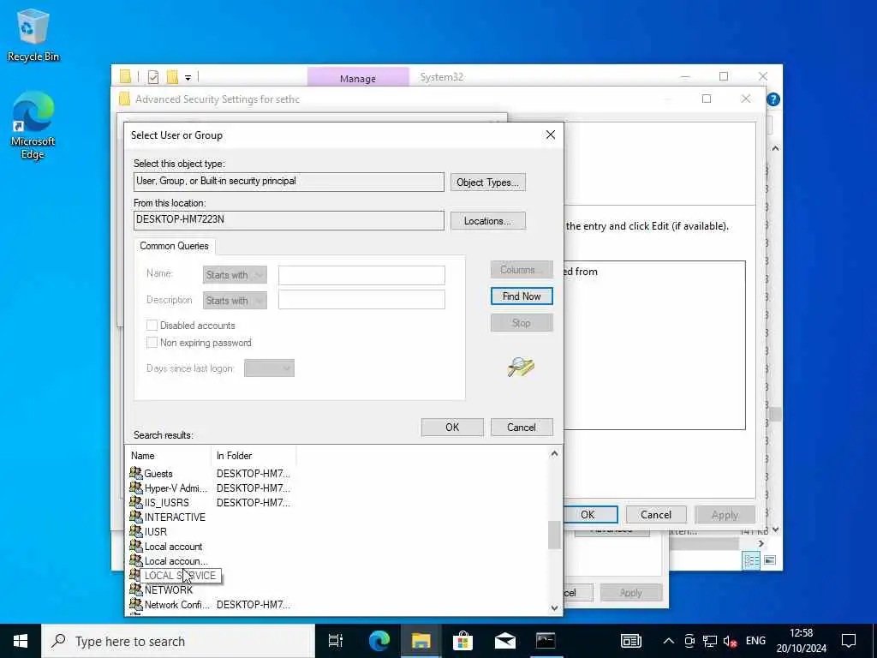Launch Edge from the taskbar

(379, 641)
